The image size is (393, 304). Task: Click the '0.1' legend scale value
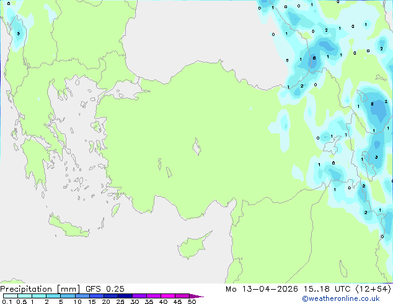pyautogui.click(x=7, y=302)
